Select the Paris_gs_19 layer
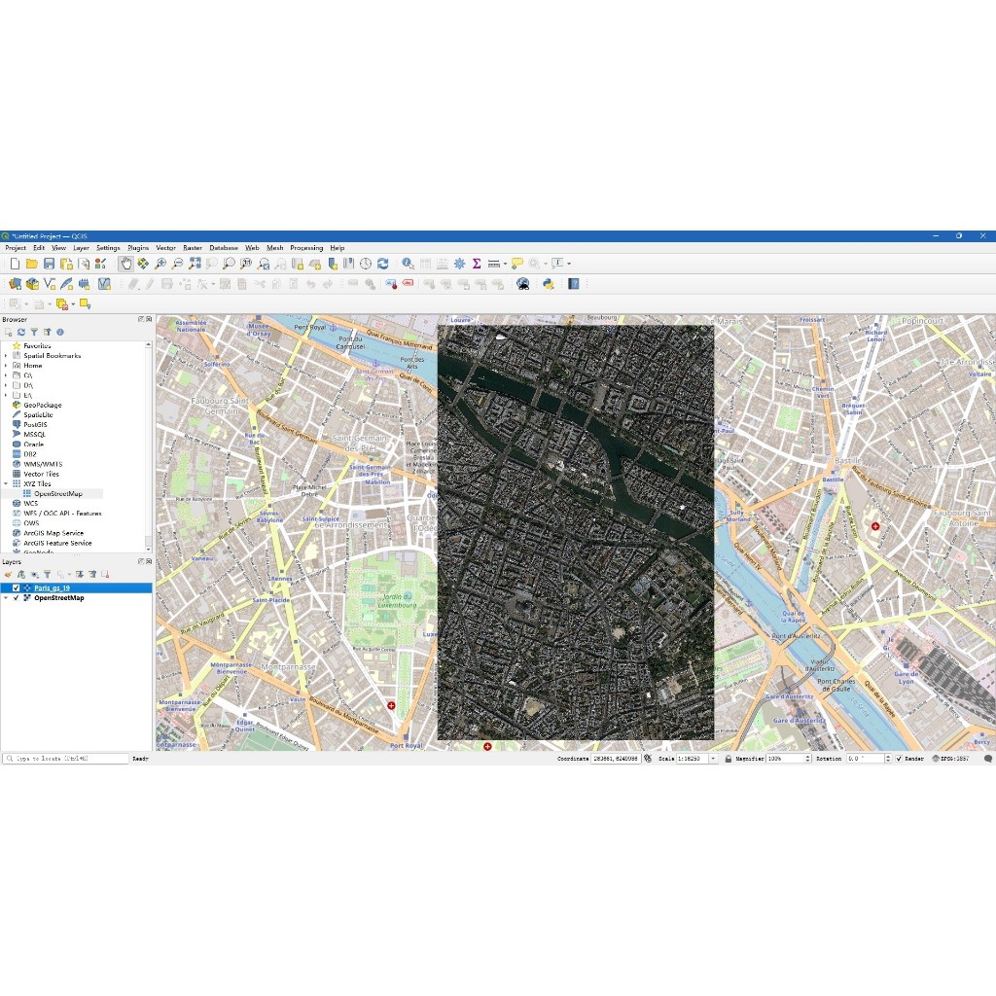The height and width of the screenshot is (996, 996). tap(52, 588)
